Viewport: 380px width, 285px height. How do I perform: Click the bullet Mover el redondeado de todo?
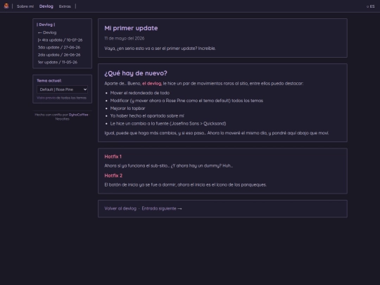coord(140,93)
